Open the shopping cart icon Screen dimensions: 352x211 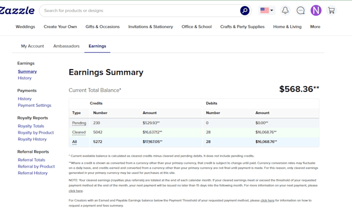331,10
